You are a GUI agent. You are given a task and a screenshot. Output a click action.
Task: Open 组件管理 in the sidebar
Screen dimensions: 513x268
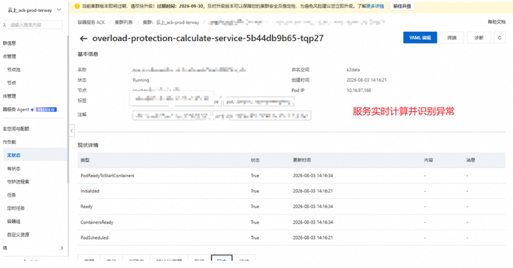coord(9,96)
